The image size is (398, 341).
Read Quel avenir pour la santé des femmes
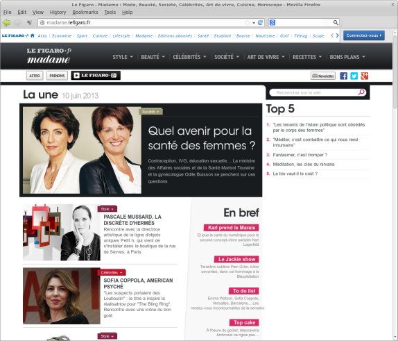pos(202,138)
